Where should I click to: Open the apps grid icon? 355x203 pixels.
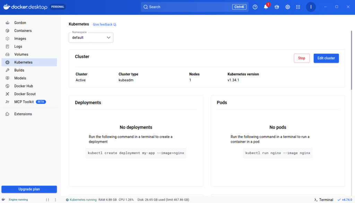tap(298, 7)
